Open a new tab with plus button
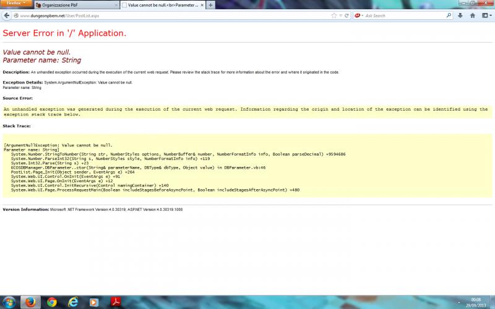 [210, 5]
